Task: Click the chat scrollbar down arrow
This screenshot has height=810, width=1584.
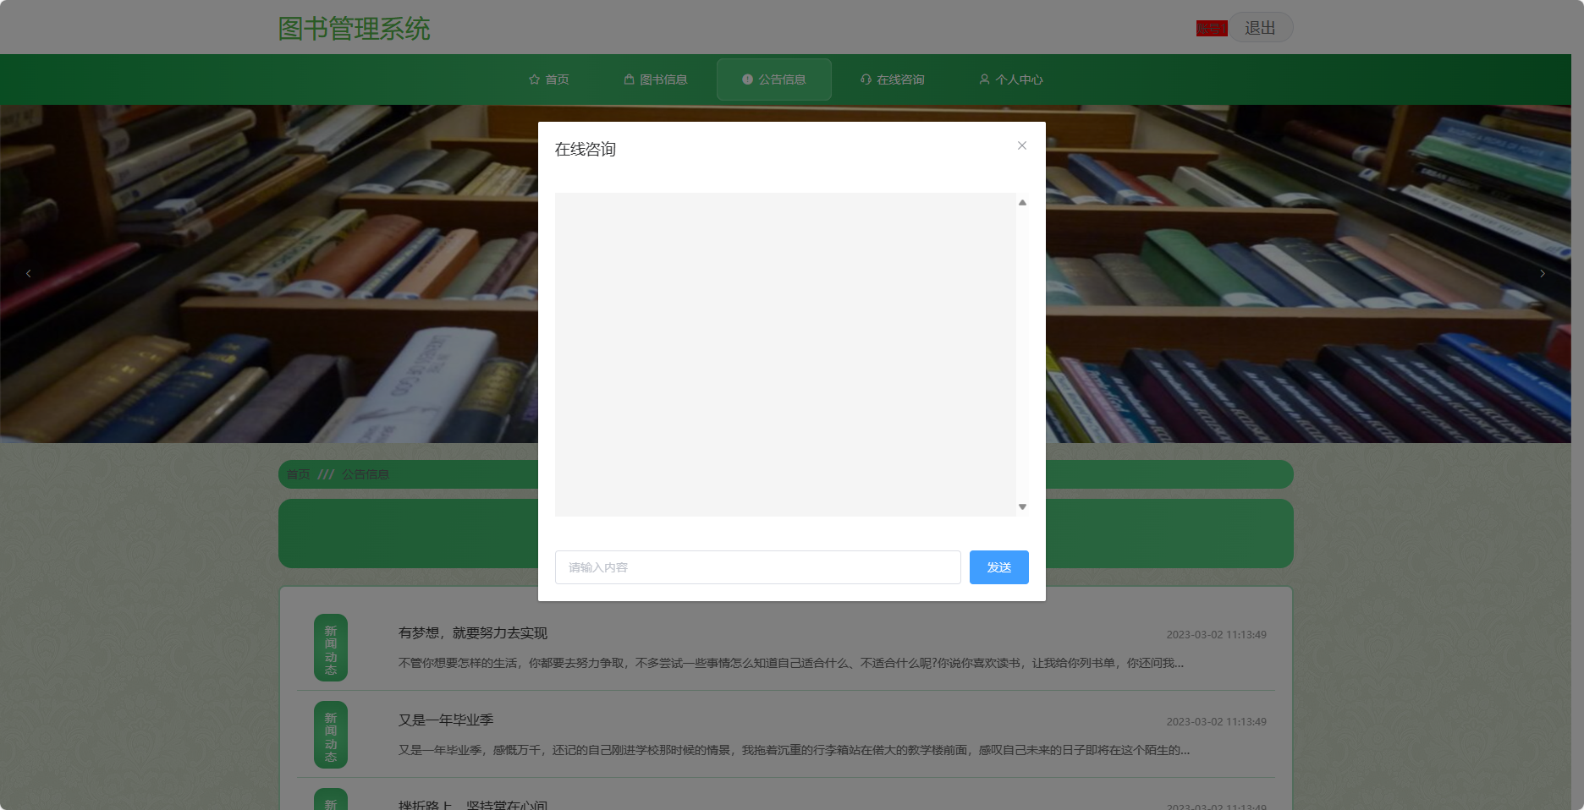Action: (1022, 506)
